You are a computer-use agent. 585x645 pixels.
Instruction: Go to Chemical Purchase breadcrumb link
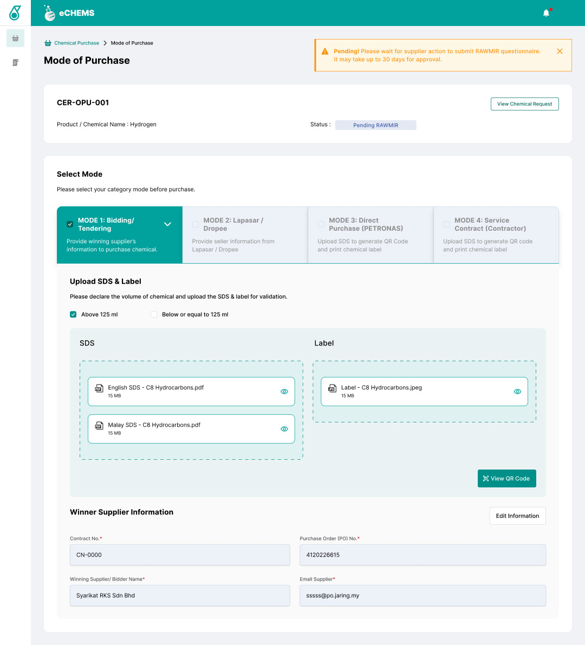(76, 43)
